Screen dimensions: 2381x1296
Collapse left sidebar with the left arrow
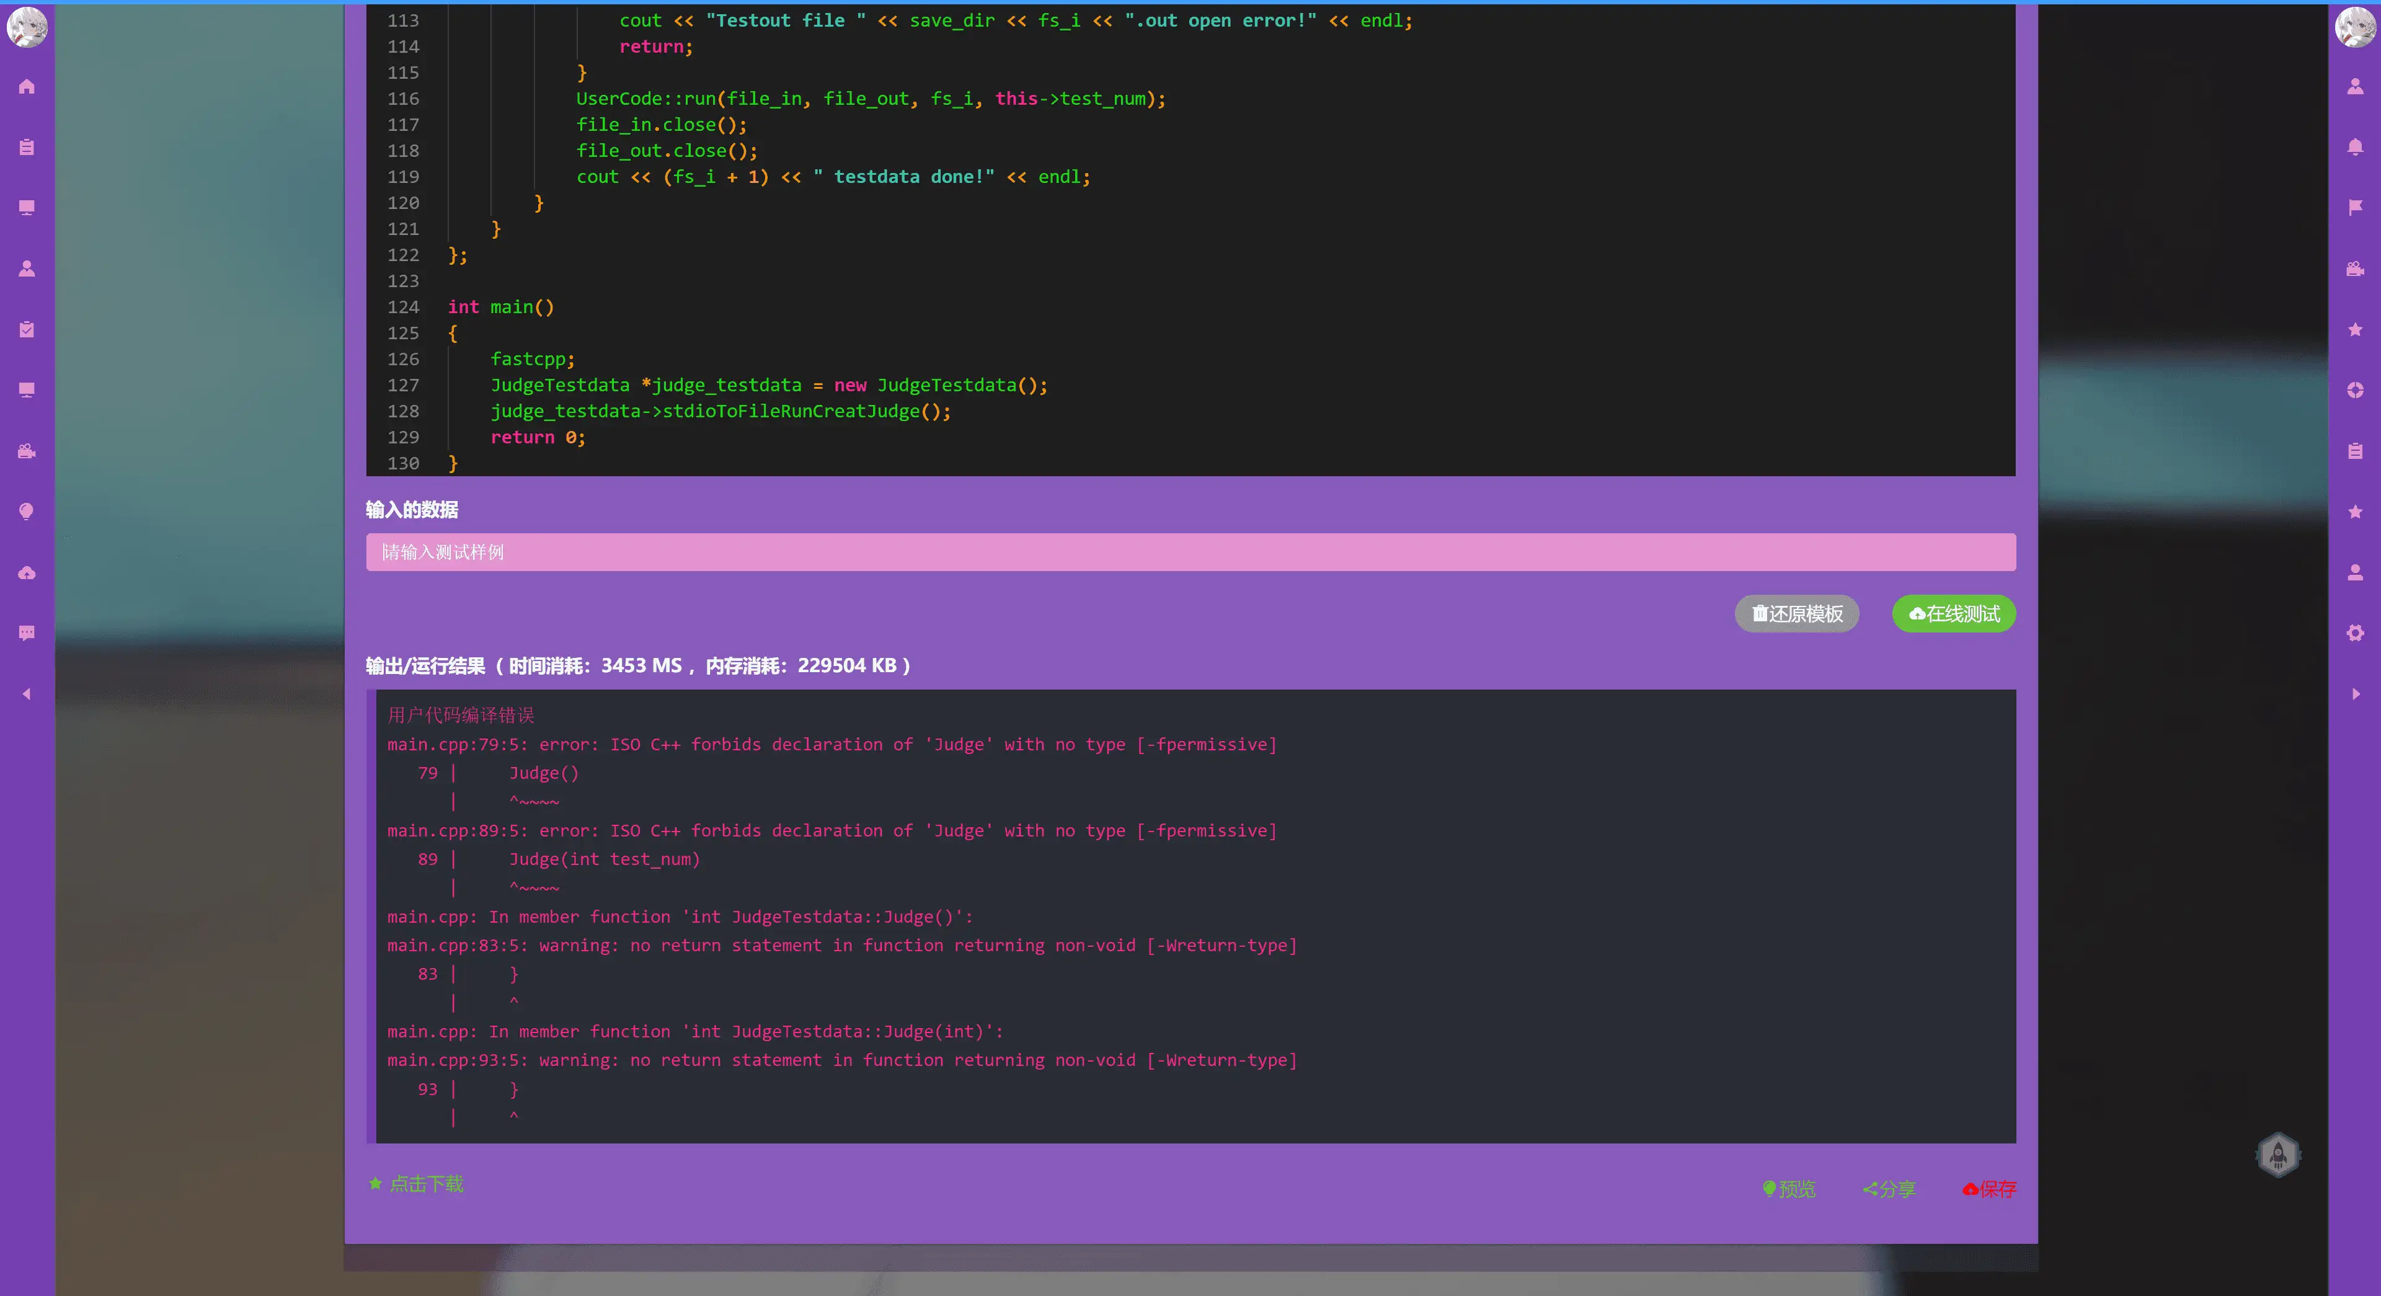pyautogui.click(x=27, y=693)
